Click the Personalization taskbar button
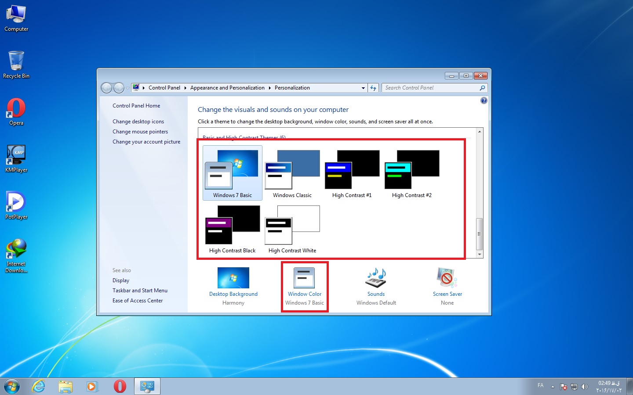The width and height of the screenshot is (633, 395). 147,386
